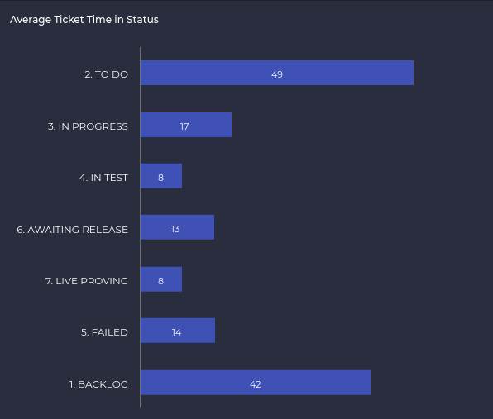Click the value 42 inside the bar
This screenshot has height=419, width=493.
pyautogui.click(x=256, y=384)
